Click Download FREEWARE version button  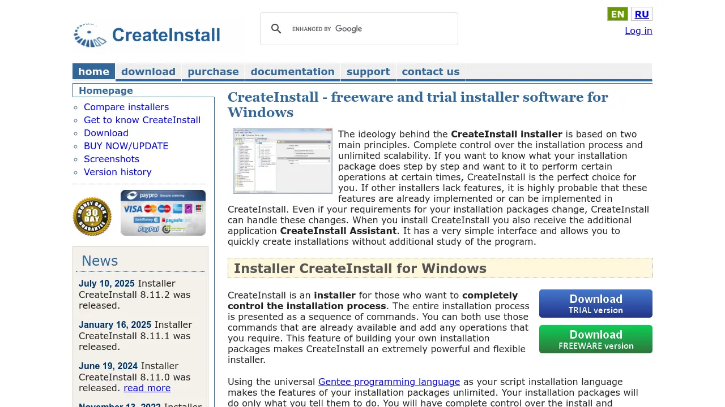pyautogui.click(x=596, y=339)
